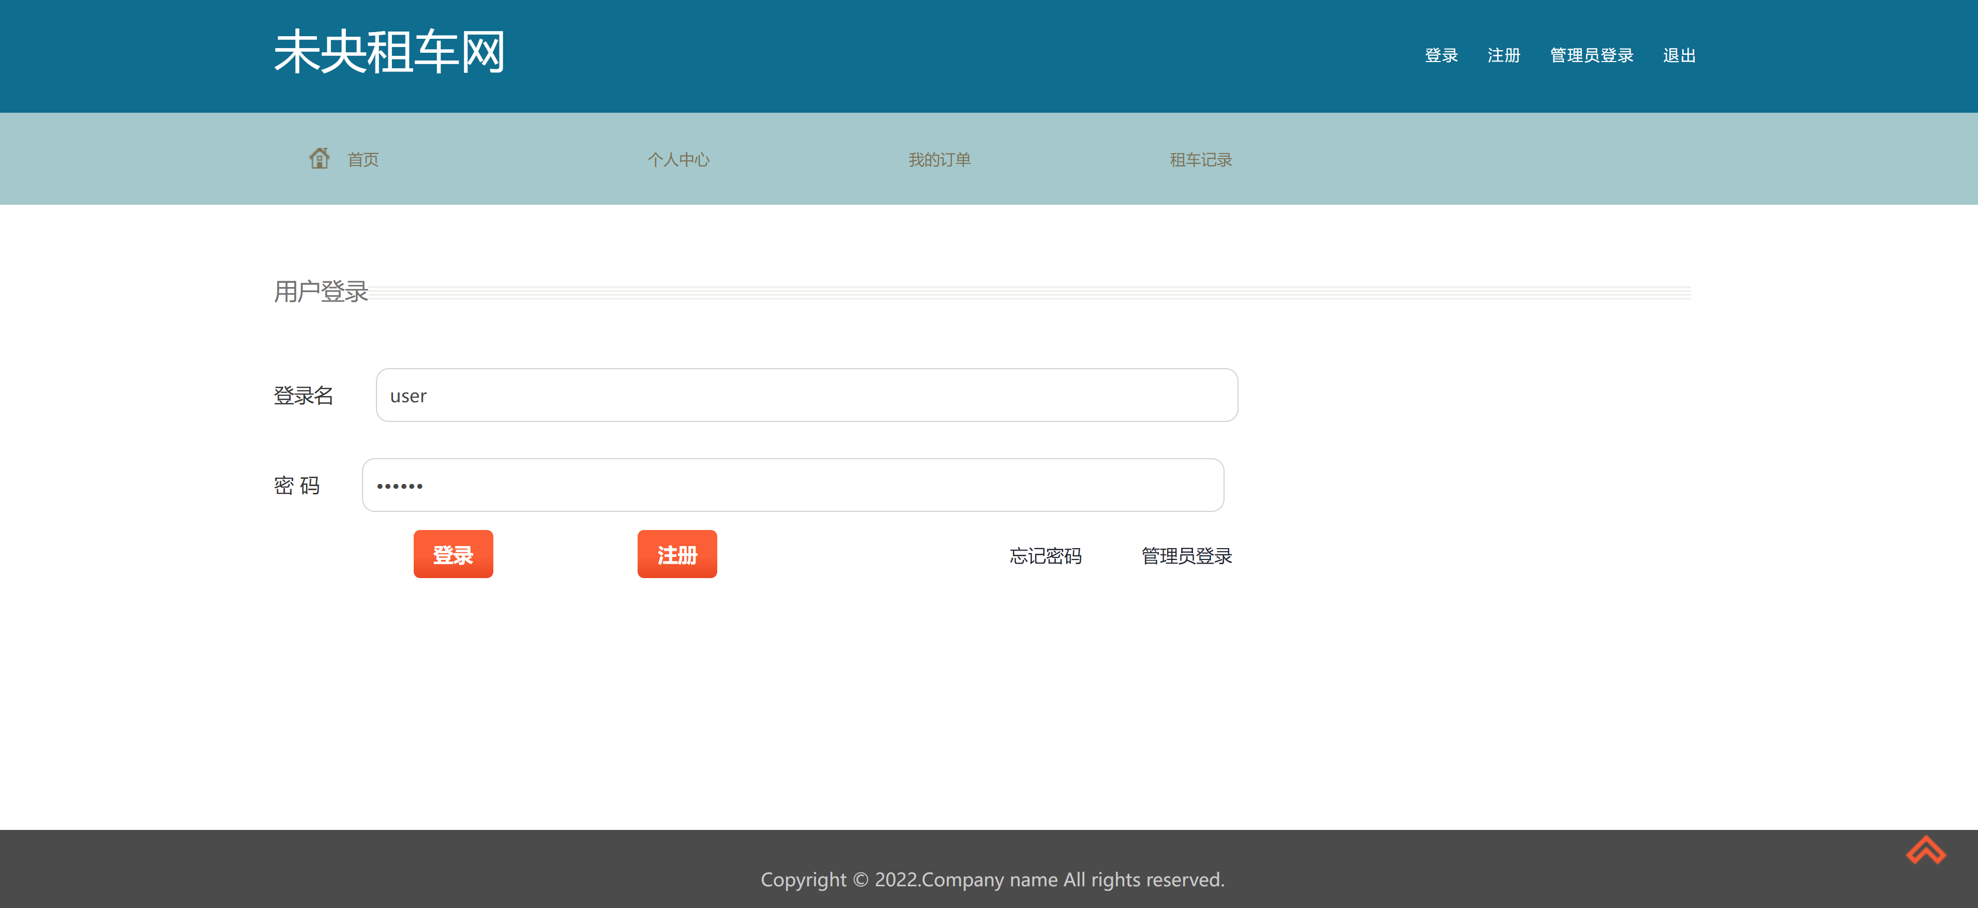Open 管理员登录 from the top navigation
1978x908 pixels.
tap(1591, 54)
